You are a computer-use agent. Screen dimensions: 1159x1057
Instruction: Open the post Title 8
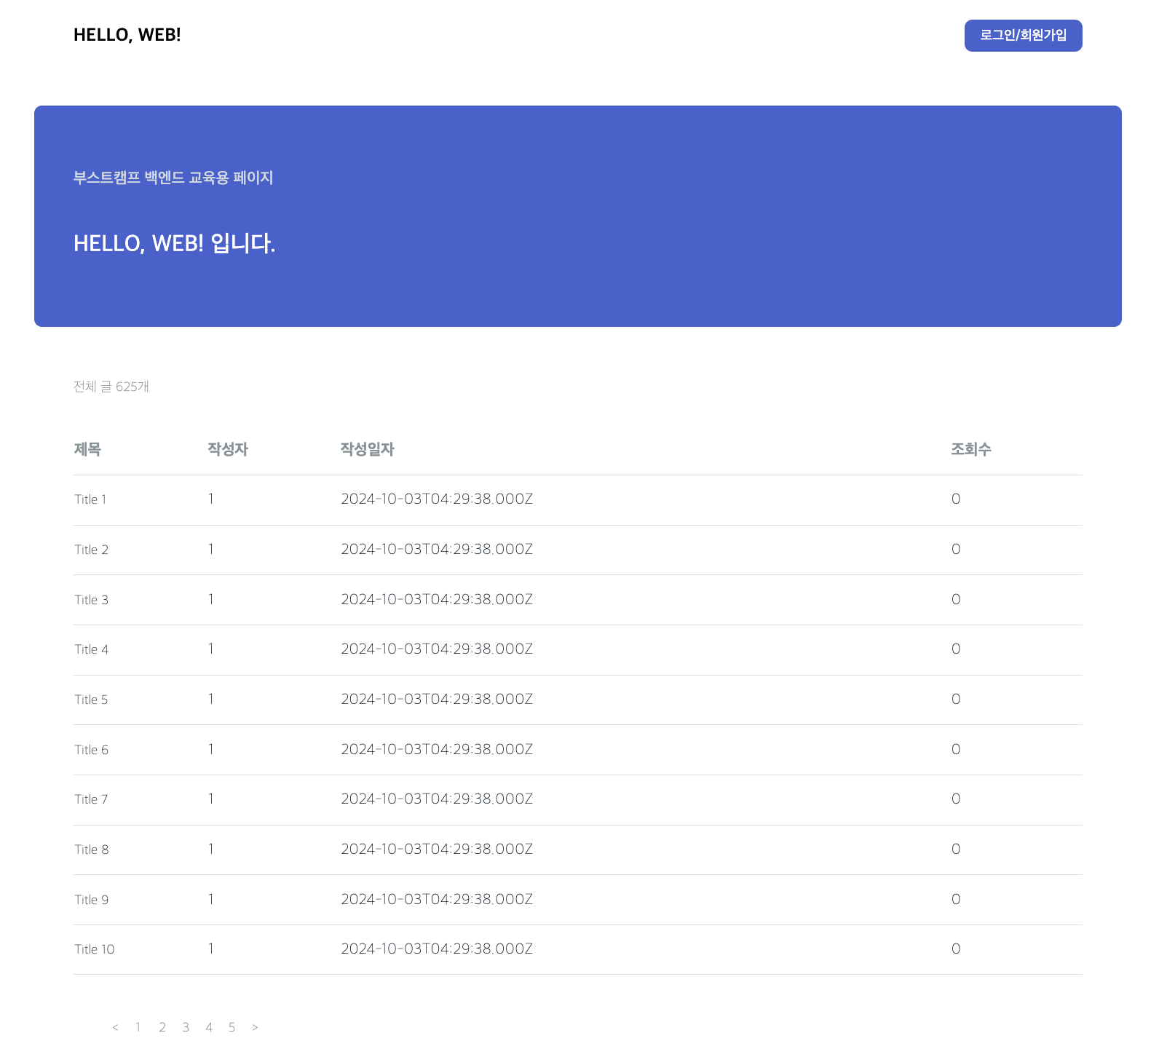(91, 850)
